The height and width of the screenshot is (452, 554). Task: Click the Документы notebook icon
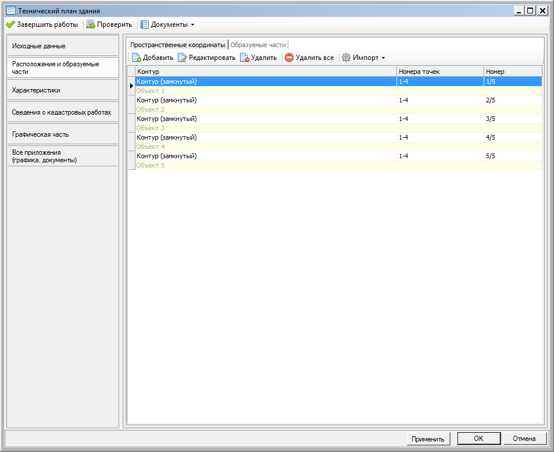(x=145, y=24)
